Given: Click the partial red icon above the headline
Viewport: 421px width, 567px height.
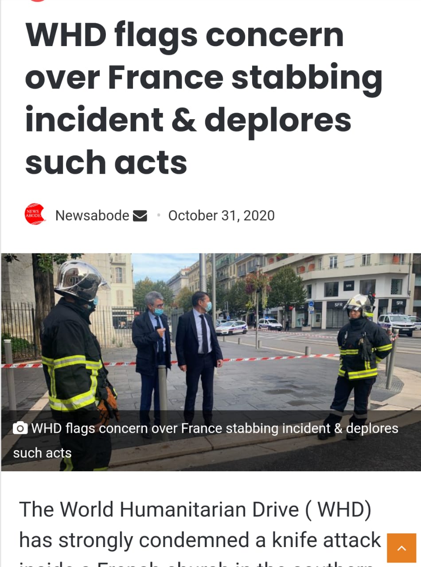Looking at the screenshot, I should coord(38,1).
